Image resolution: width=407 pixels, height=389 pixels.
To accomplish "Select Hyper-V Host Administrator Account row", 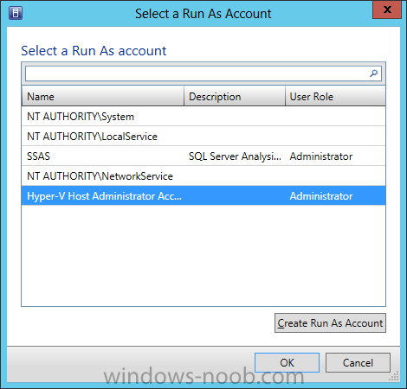I will point(203,196).
